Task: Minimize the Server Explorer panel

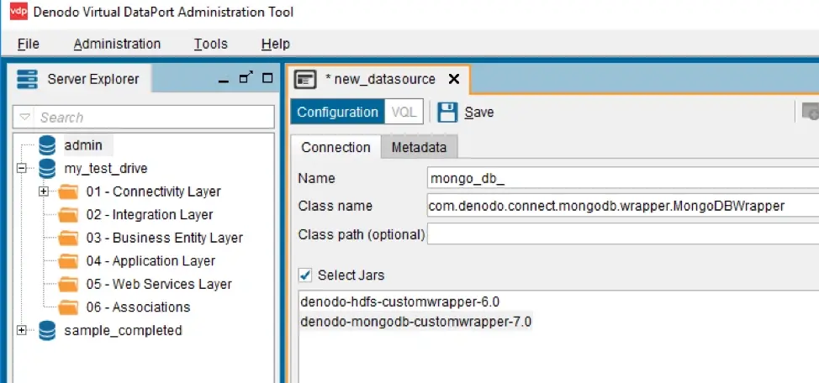Action: tap(224, 80)
